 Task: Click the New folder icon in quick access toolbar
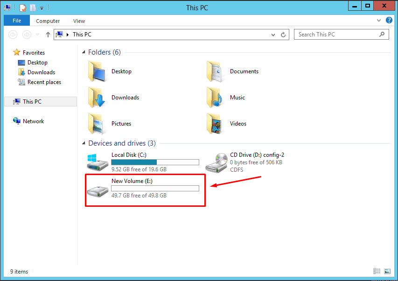click(33, 8)
